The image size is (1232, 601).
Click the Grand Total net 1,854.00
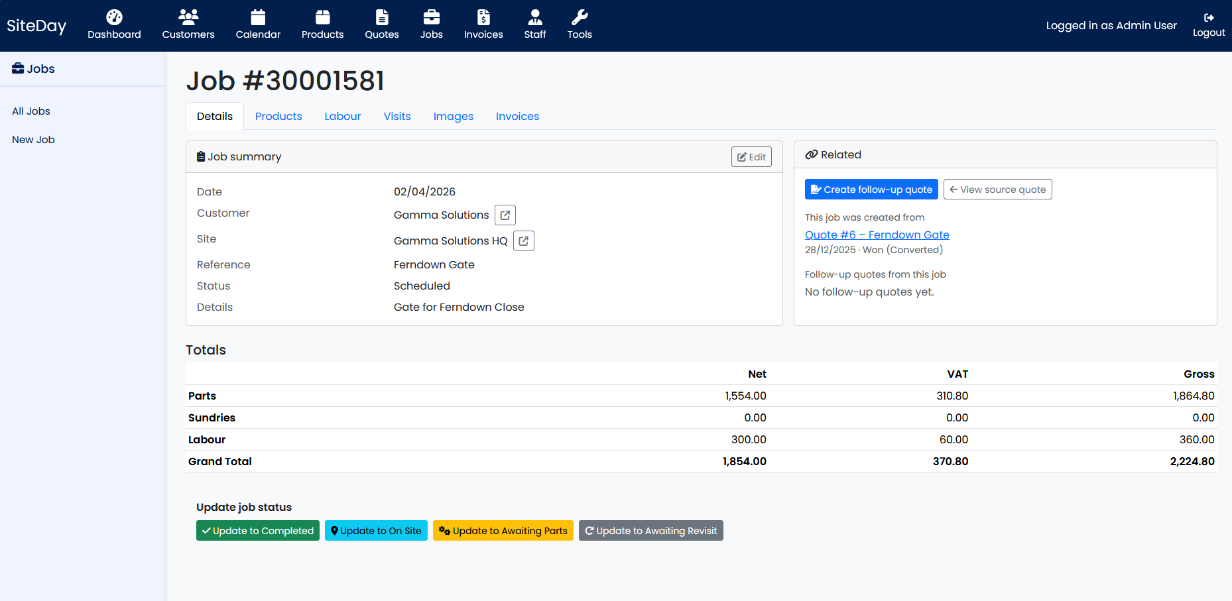click(745, 461)
